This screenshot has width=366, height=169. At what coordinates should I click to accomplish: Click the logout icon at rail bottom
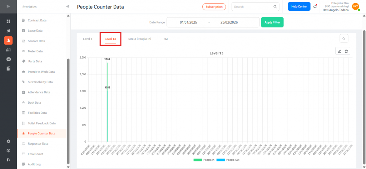[x=8, y=160]
